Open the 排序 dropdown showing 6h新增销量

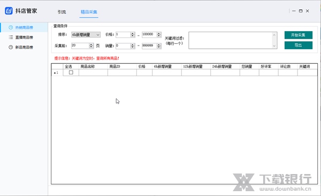(x=86, y=35)
